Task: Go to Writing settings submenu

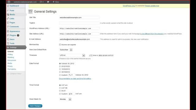Action: (10, 54)
